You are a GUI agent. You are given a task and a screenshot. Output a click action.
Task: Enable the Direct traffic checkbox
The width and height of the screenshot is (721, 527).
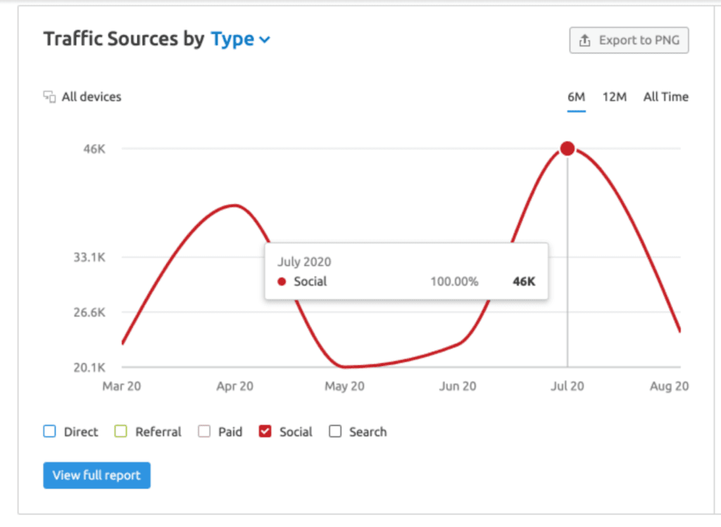[x=50, y=431]
